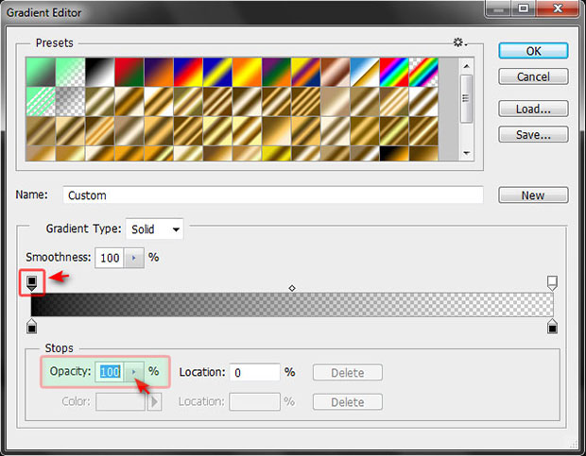Open the Gradient Type dropdown

point(154,228)
